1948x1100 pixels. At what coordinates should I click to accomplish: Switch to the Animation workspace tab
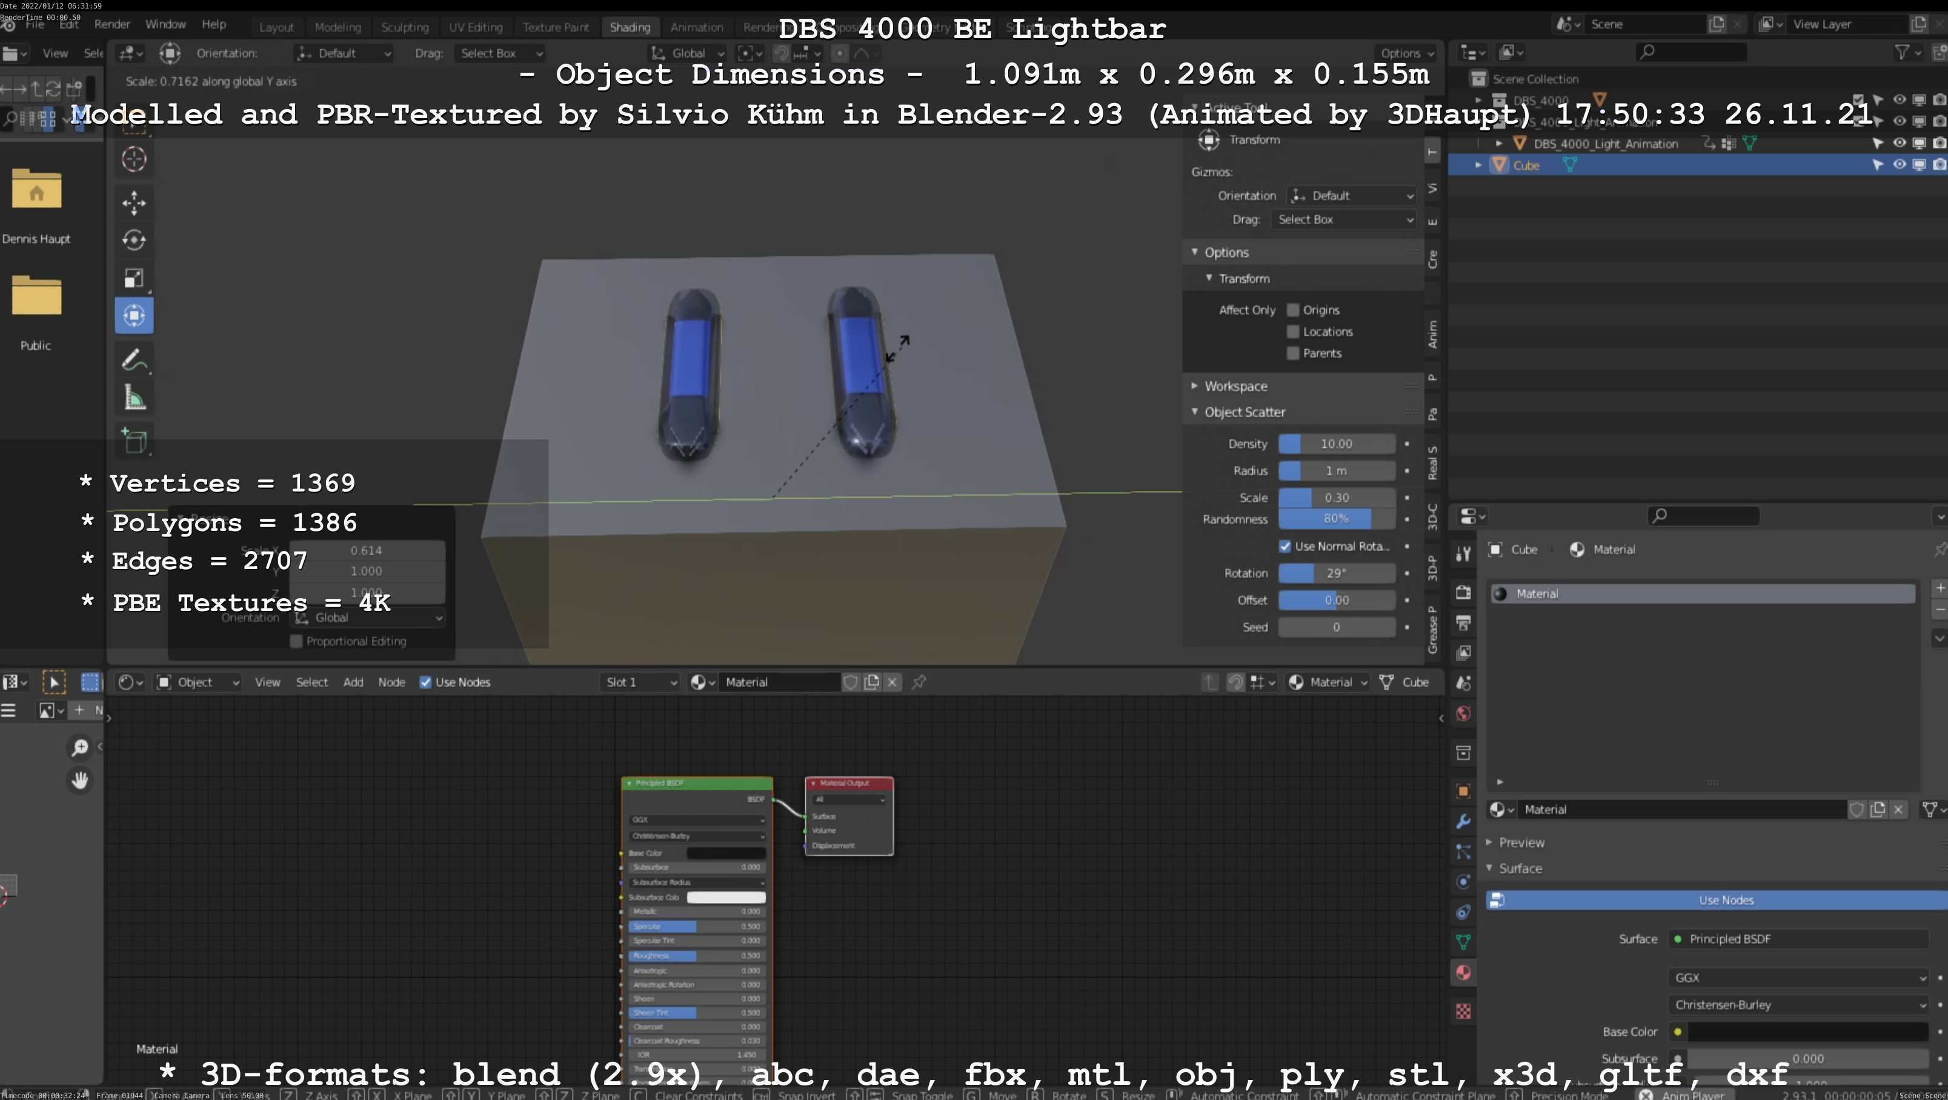pyautogui.click(x=696, y=27)
